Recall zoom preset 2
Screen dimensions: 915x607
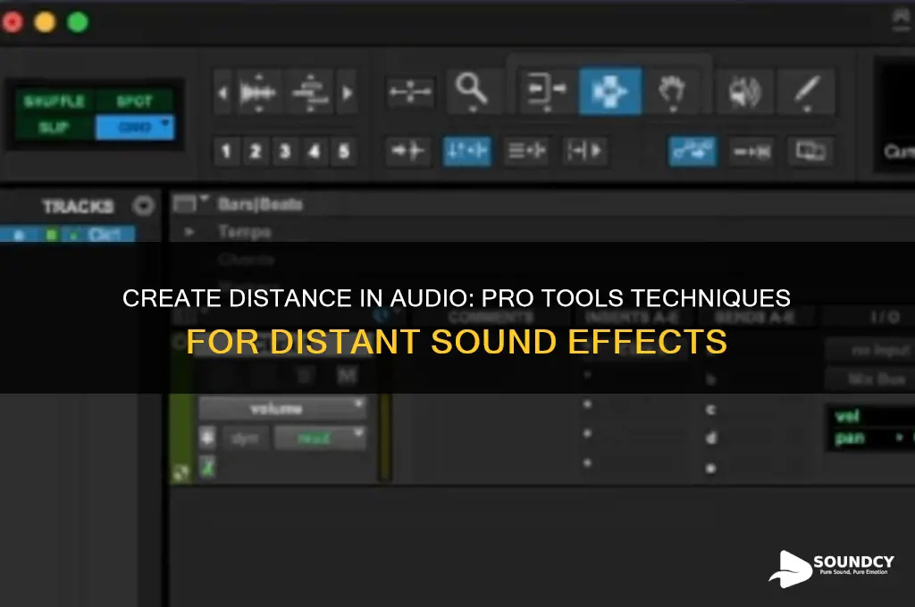(255, 152)
